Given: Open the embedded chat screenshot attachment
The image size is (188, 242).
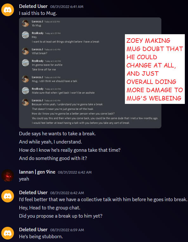Looking at the screenshot, I should (x=90, y=73).
